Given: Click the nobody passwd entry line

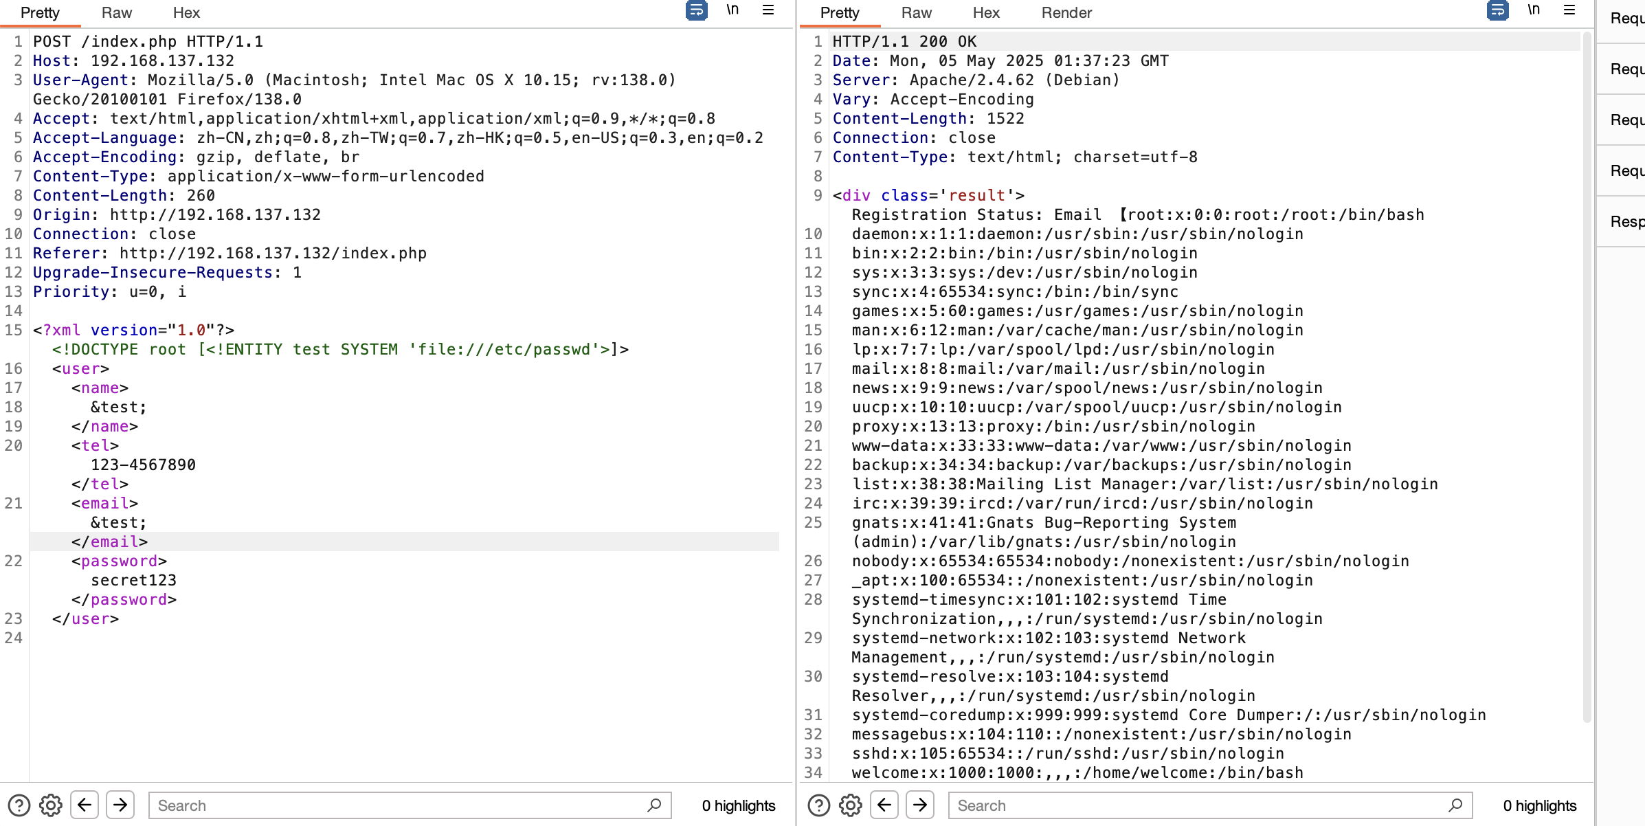Looking at the screenshot, I should (x=1130, y=561).
